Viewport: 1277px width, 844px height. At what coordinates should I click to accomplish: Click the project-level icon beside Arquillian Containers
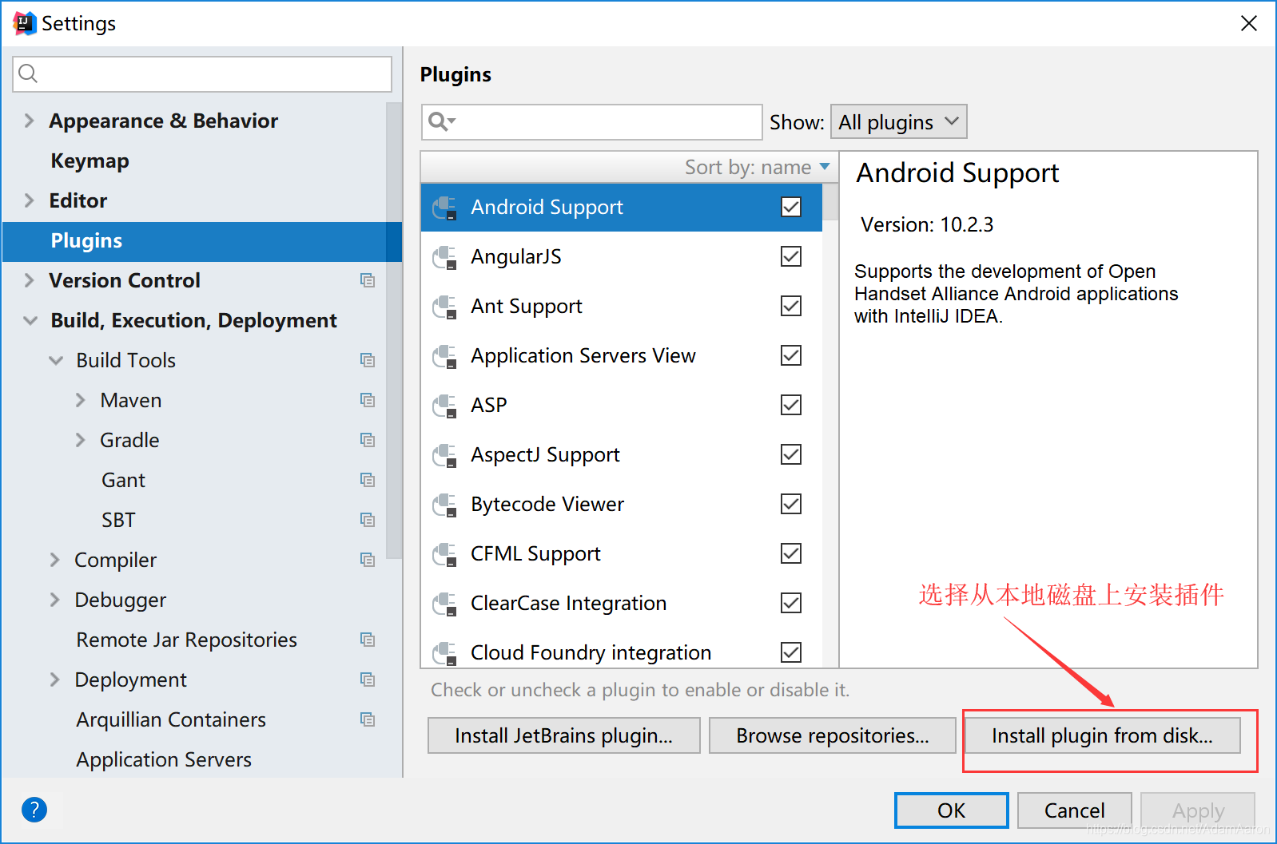(368, 719)
